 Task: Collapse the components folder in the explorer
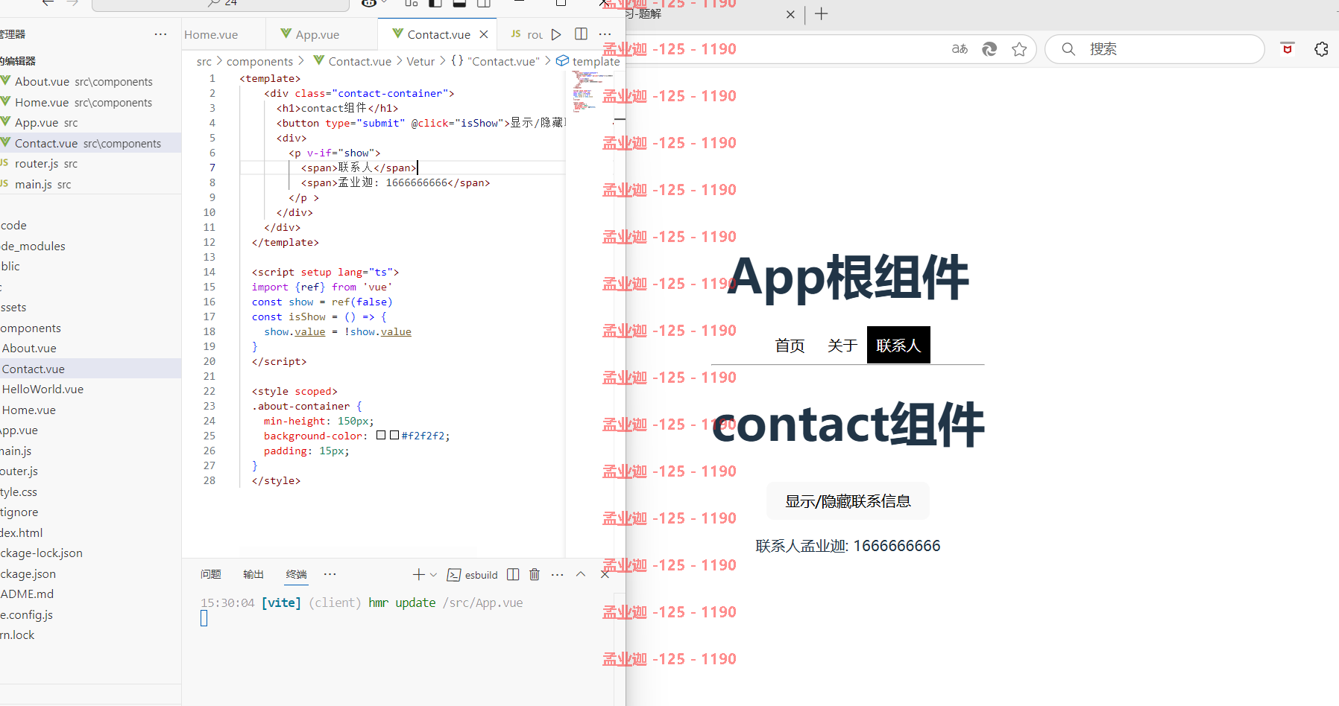[90, 328]
